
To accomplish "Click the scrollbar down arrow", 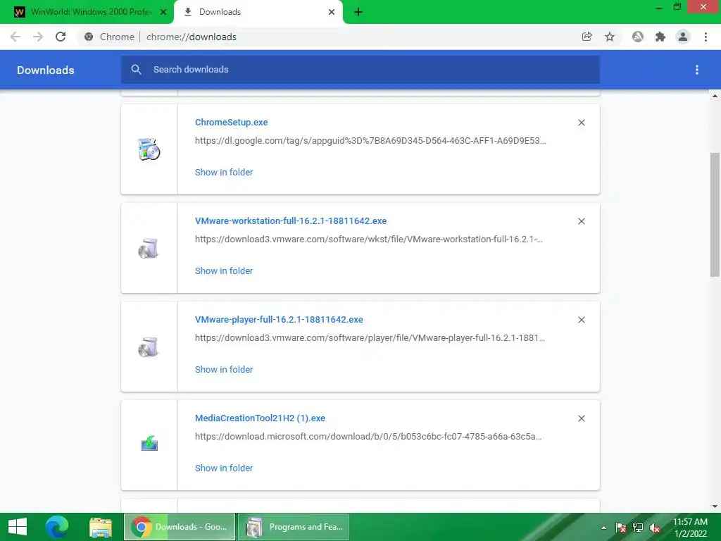I will [715, 506].
